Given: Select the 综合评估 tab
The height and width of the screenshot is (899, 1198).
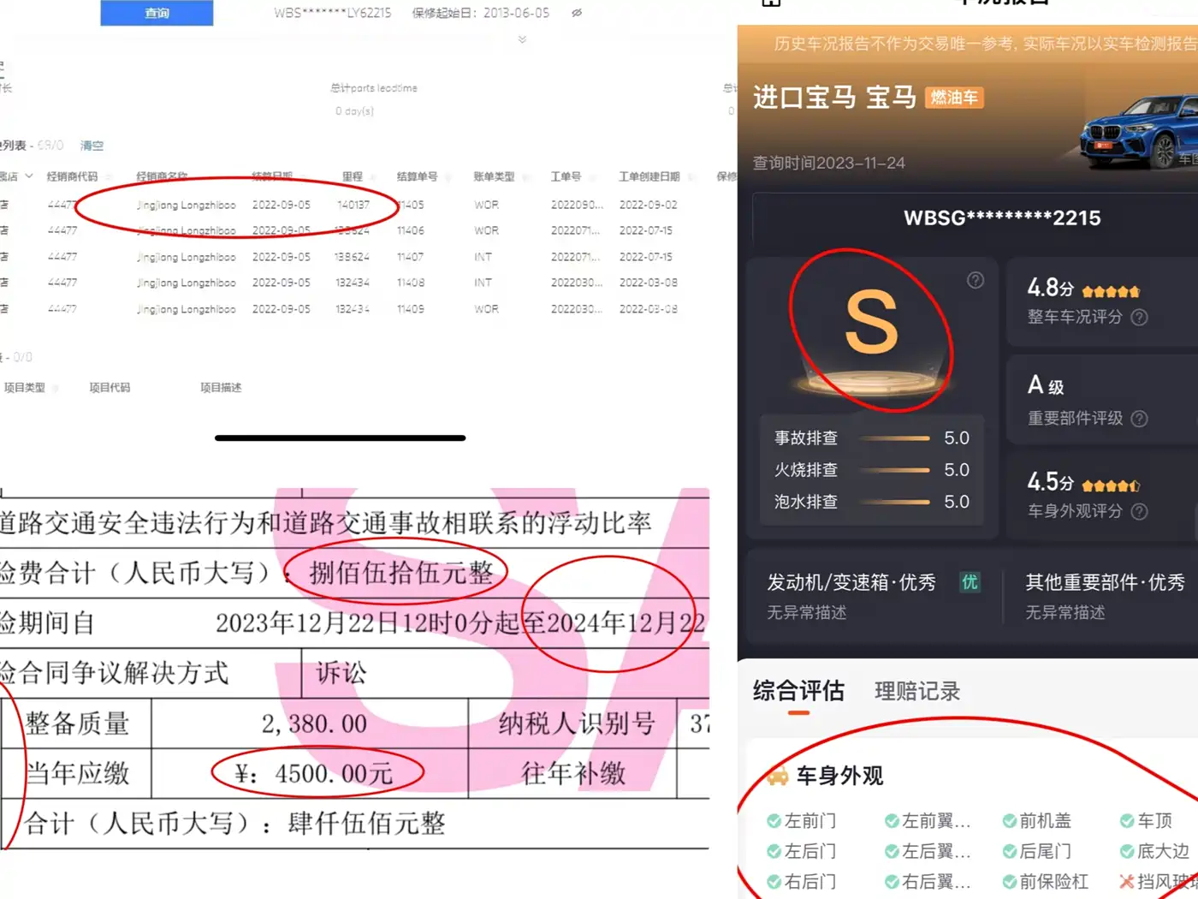Looking at the screenshot, I should 798,691.
